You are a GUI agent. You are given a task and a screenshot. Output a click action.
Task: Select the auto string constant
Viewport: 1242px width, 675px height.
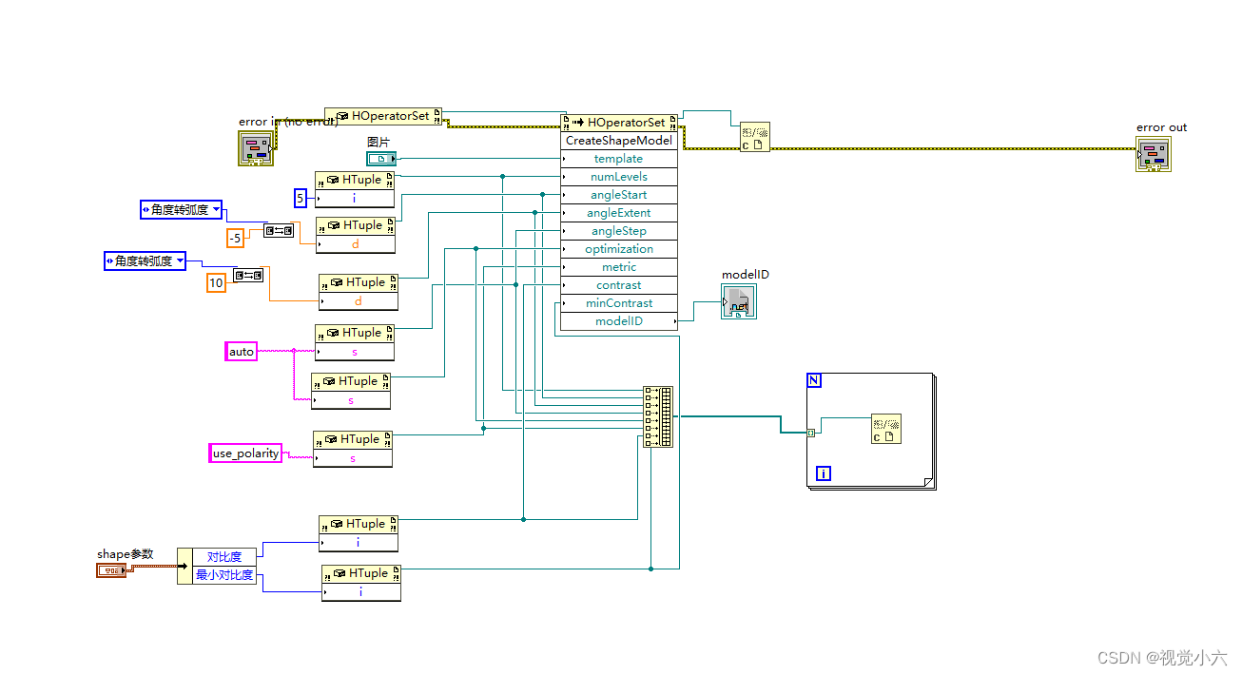click(x=241, y=351)
